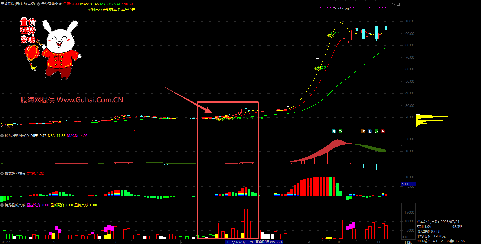Switch period via 日线 label

click(x=408, y=242)
